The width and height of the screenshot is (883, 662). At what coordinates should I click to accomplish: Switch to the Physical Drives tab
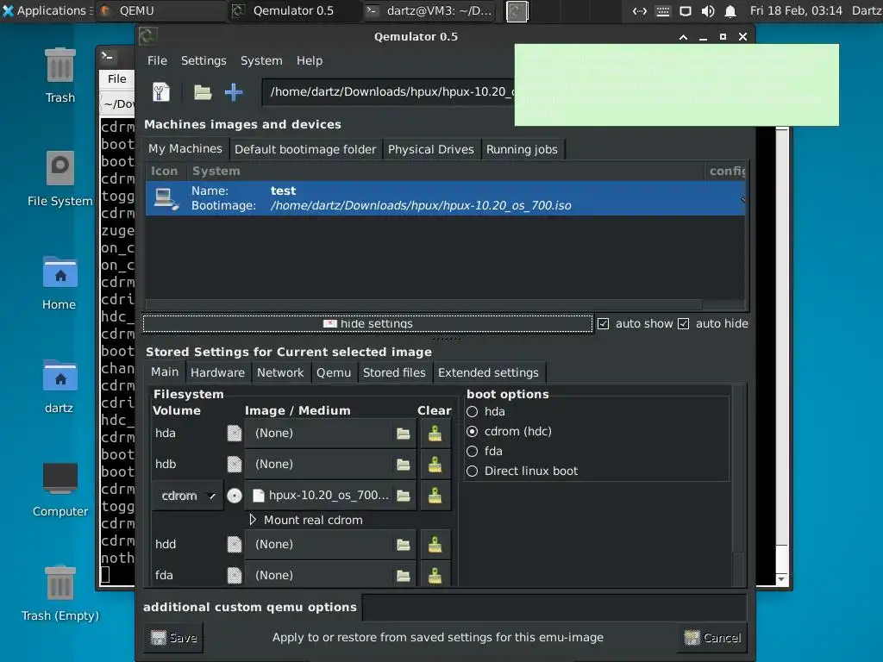pyautogui.click(x=431, y=149)
